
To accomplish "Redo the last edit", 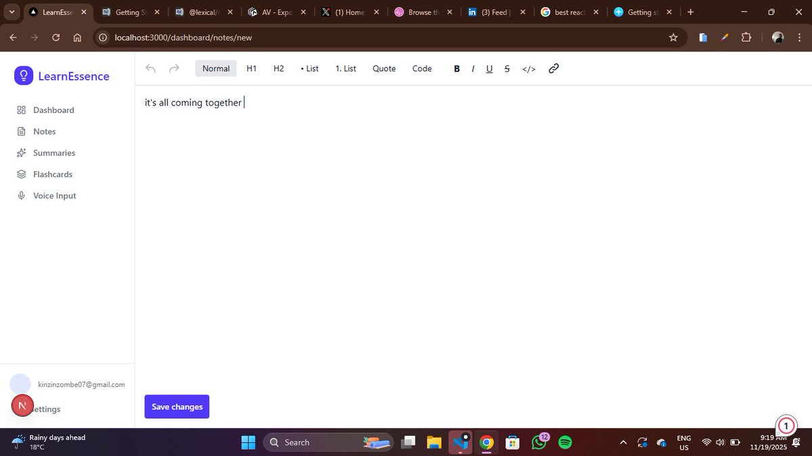I will pyautogui.click(x=174, y=68).
